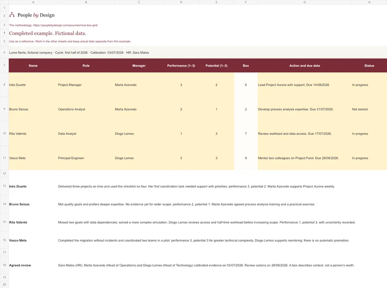Select the 'Completed example. Fictional data.' heading
The height and width of the screenshot is (288, 387).
click(x=48, y=33)
